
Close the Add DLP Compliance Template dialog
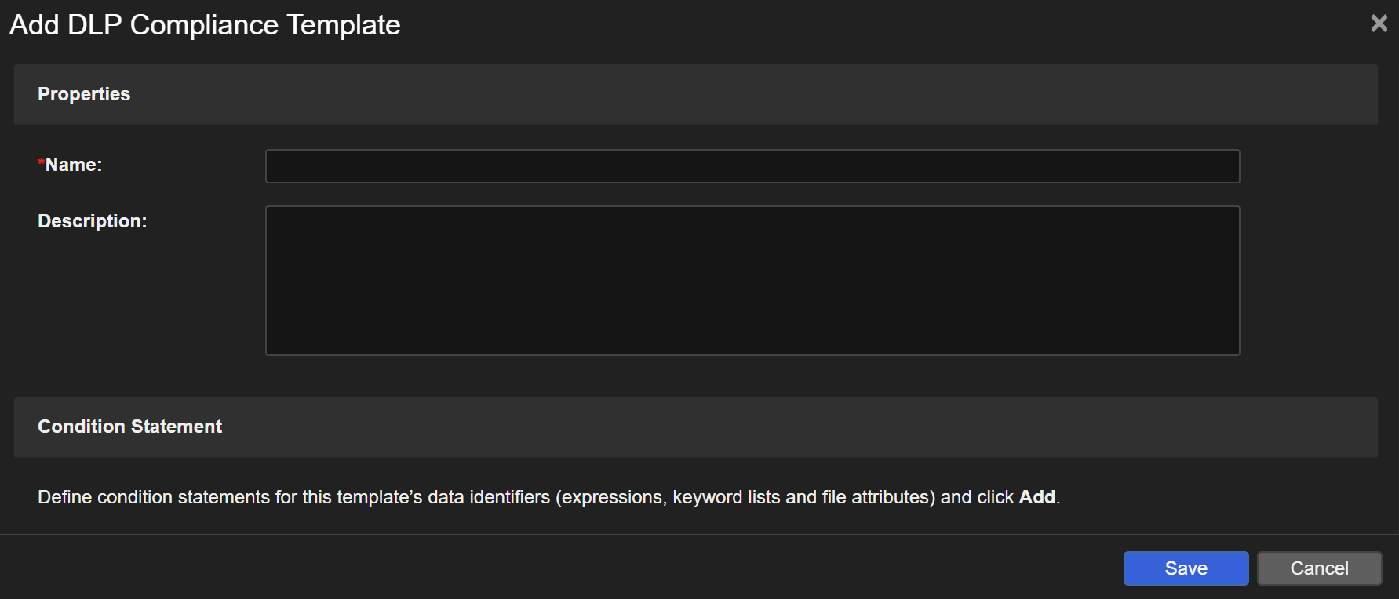[1379, 24]
